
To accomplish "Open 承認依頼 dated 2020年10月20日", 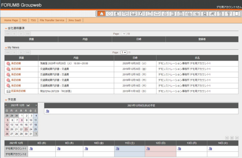I will [x=16, y=63].
